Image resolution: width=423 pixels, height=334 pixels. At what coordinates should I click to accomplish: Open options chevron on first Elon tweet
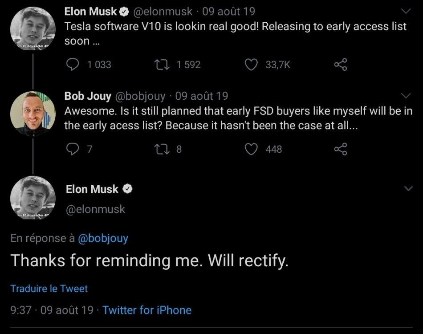(x=407, y=11)
